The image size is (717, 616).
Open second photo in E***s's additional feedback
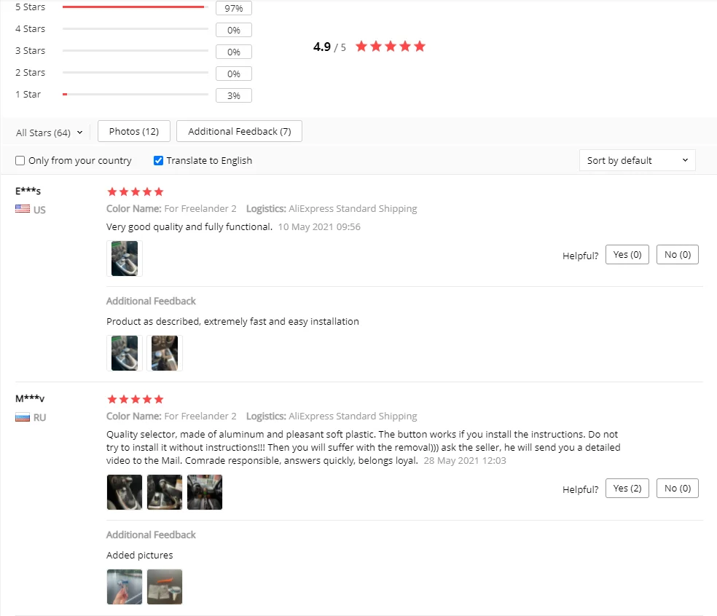tap(165, 353)
